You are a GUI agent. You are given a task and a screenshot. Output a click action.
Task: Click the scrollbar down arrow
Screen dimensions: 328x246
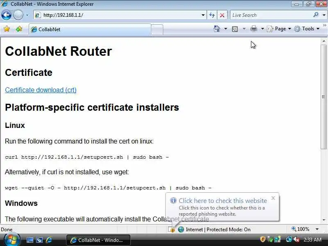(324, 220)
